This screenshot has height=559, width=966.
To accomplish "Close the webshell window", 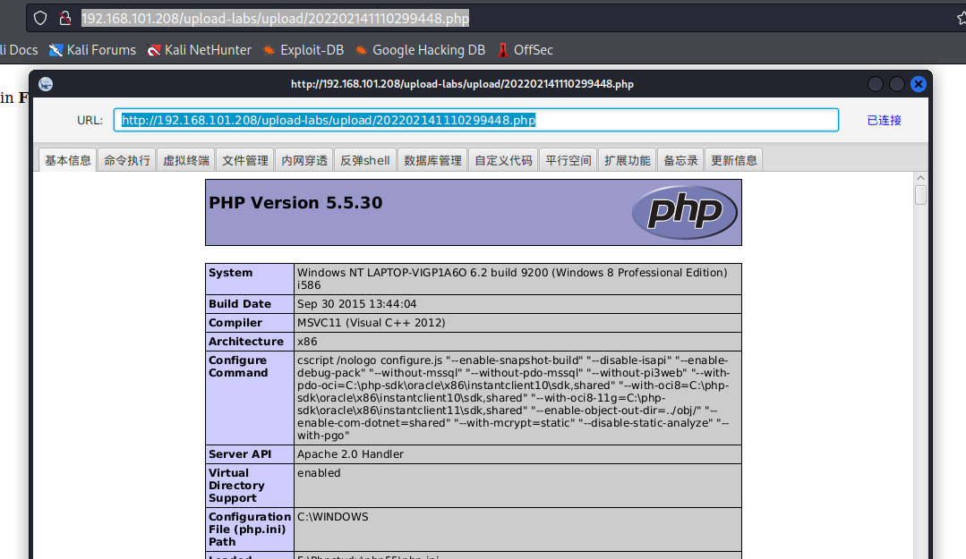I will 918,84.
